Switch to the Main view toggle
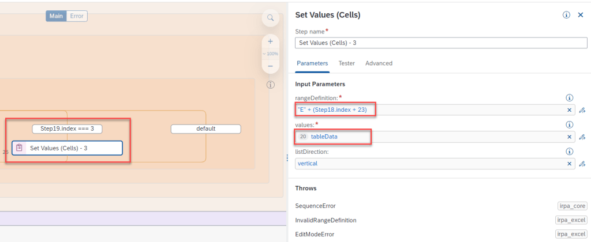Viewport: 591px width, 242px height. point(56,16)
